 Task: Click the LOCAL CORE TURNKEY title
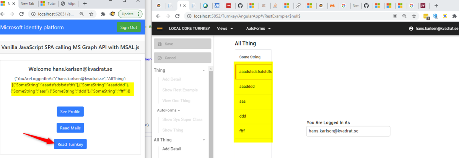(x=190, y=29)
